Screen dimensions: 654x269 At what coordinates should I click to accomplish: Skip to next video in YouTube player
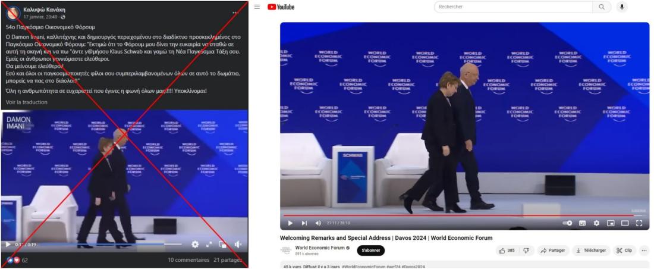click(x=304, y=223)
